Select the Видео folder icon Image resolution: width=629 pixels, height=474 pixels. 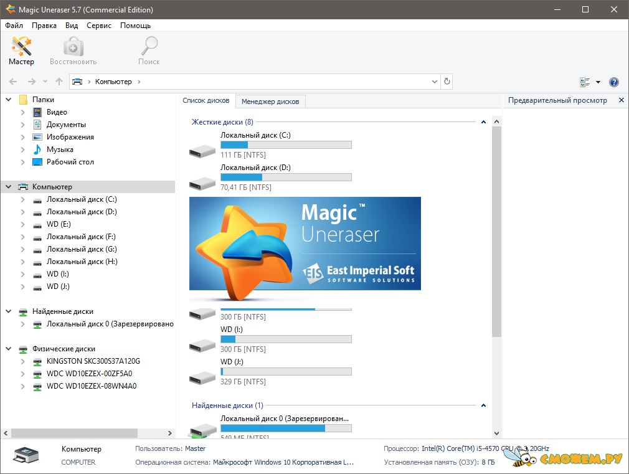37,112
